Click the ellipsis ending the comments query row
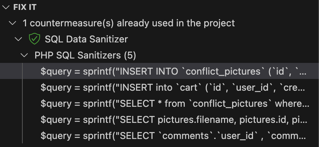319x147 pixels. (302, 136)
